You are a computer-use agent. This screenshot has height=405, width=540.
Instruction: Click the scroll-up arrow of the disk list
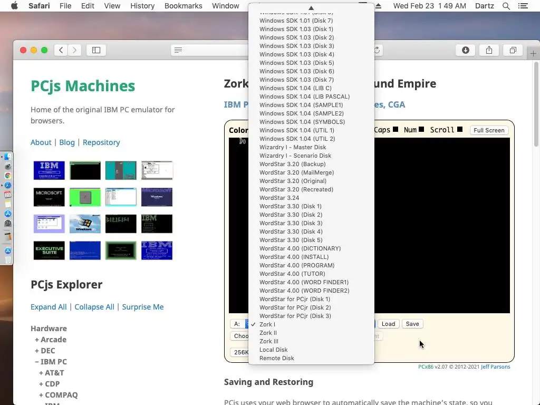(x=311, y=7)
